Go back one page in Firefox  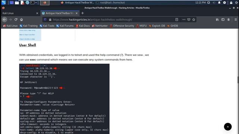pos(4,20)
